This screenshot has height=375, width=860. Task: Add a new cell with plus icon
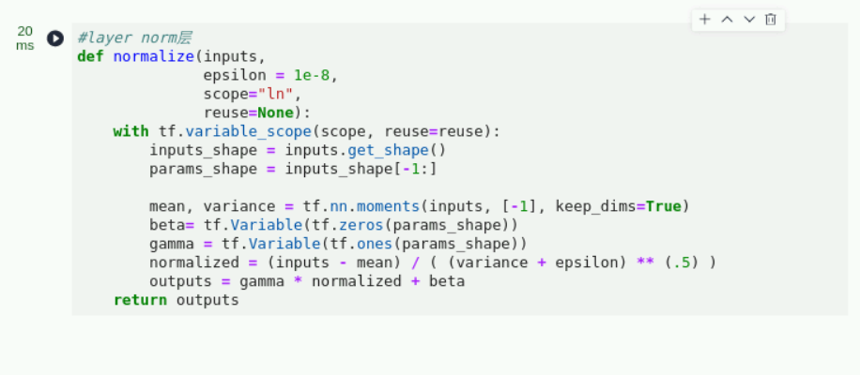(x=705, y=20)
